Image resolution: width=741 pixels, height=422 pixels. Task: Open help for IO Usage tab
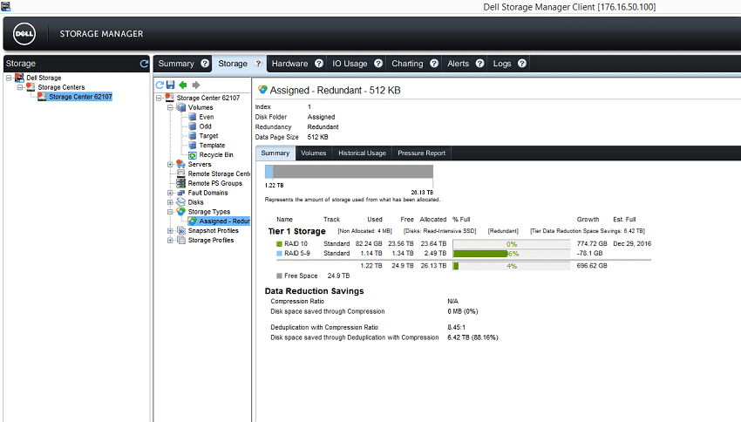378,64
